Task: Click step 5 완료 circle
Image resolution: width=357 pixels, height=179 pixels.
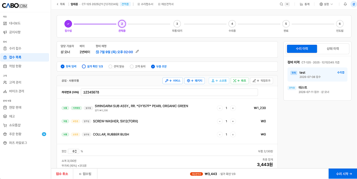Action: pos(286,24)
